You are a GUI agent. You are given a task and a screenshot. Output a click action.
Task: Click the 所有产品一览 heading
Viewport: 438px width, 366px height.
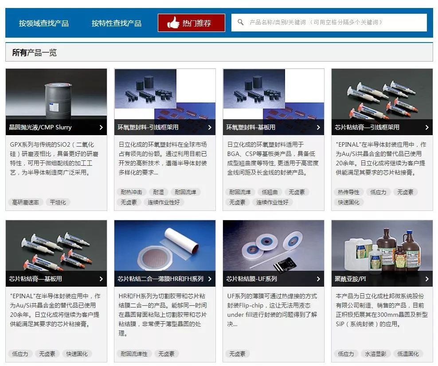[x=35, y=52]
